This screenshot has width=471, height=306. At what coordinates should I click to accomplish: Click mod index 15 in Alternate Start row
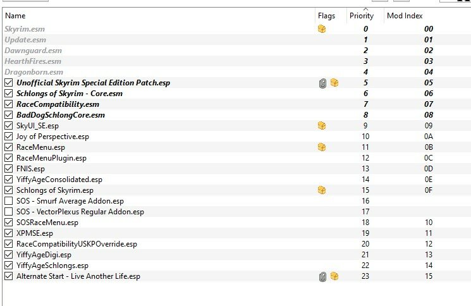pos(429,276)
